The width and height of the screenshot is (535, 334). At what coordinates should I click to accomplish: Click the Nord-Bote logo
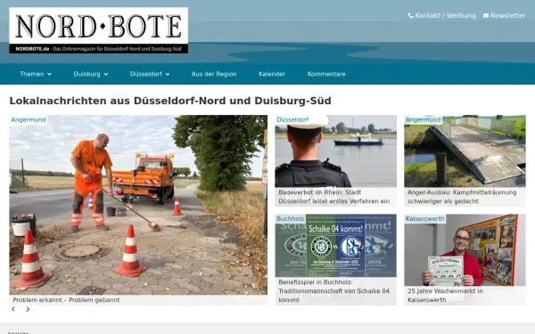click(x=99, y=30)
